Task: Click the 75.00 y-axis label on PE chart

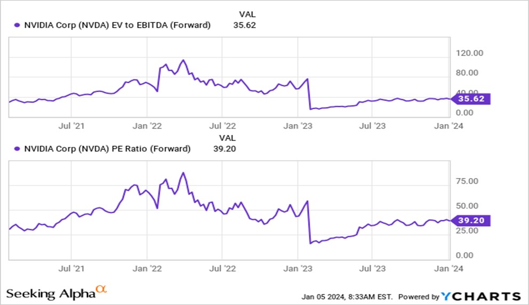Action: point(467,181)
